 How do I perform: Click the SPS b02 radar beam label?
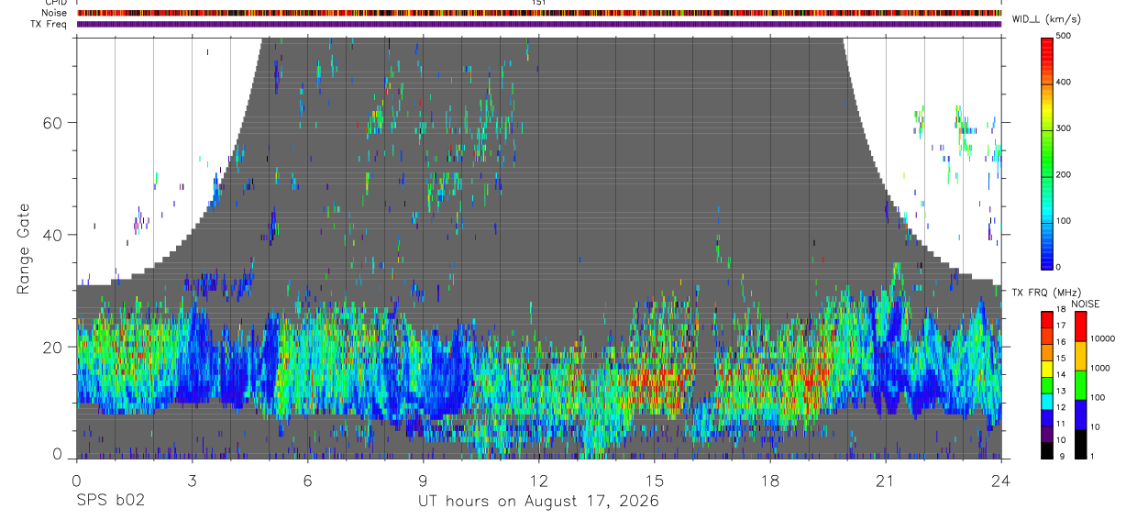tap(109, 501)
